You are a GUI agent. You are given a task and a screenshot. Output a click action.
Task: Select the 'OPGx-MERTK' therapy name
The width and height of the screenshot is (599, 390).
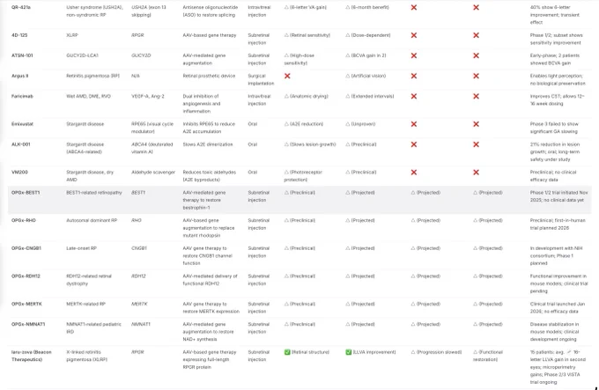coord(26,304)
